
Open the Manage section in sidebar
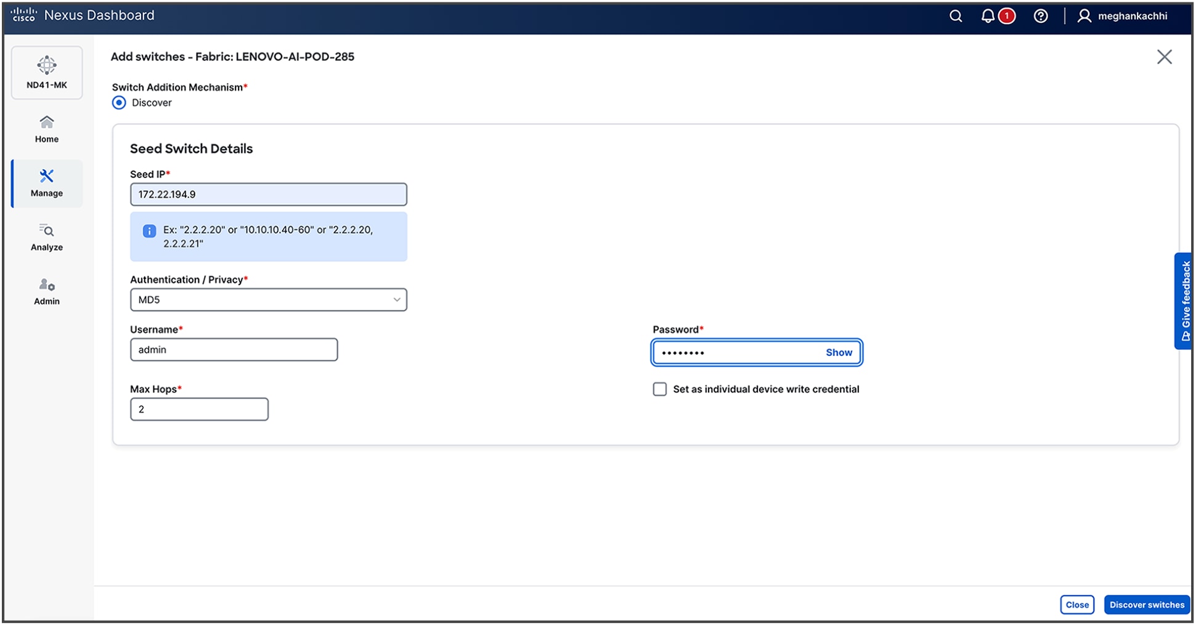(x=46, y=183)
